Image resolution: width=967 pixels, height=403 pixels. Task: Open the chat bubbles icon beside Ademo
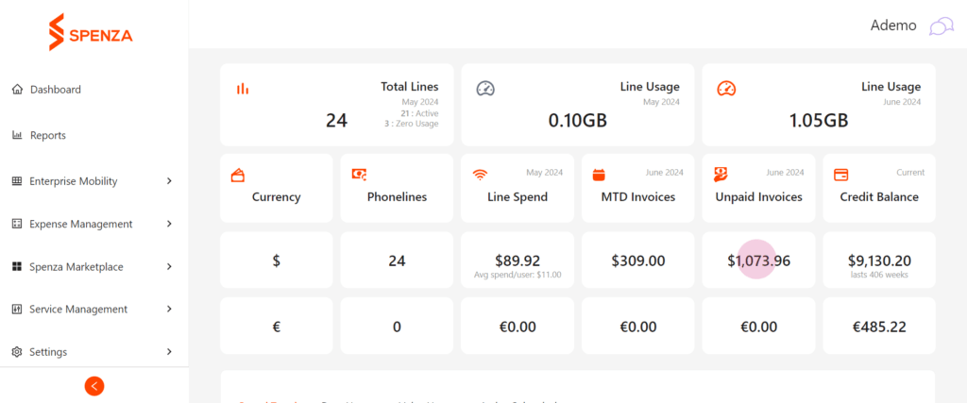(x=942, y=26)
